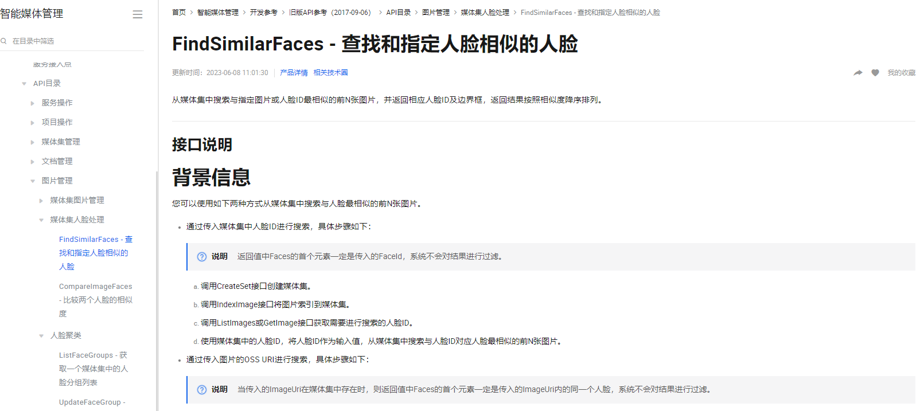Collapse the 媒体集人脸处理 tree node
The height and width of the screenshot is (411, 924).
point(41,220)
